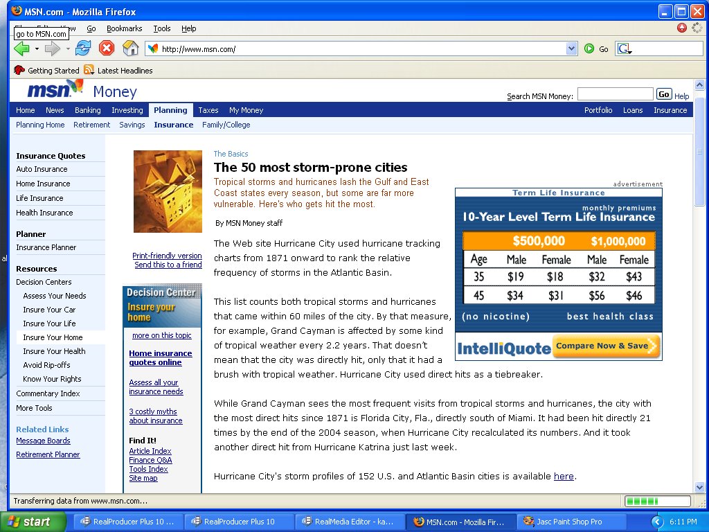Click the green Back arrow button
This screenshot has height=532, width=709.
click(21, 48)
